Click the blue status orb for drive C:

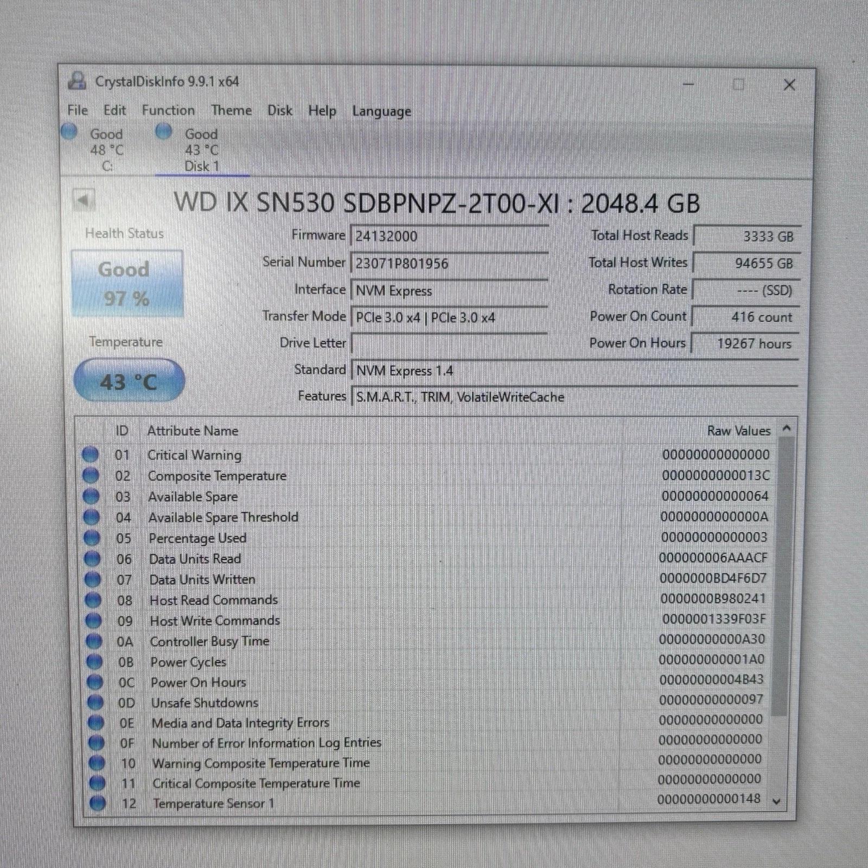(x=69, y=131)
